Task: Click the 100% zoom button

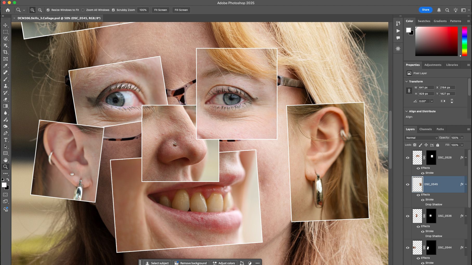Action: pos(143,10)
